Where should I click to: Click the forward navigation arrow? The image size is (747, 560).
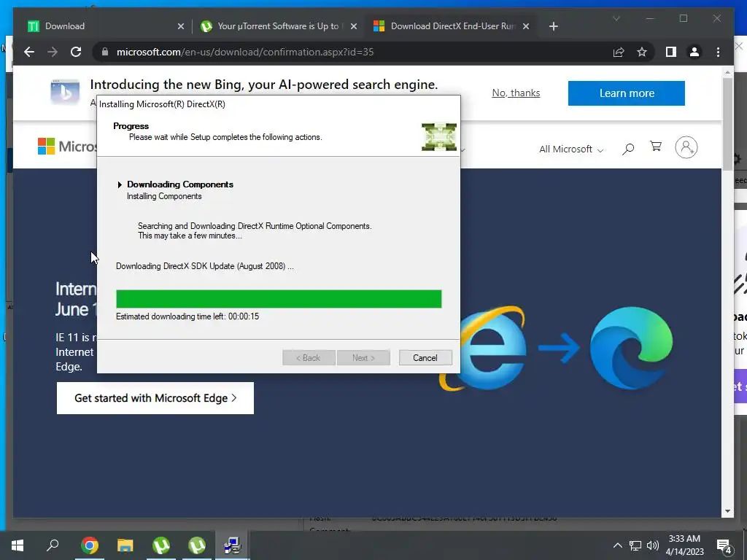(53, 52)
